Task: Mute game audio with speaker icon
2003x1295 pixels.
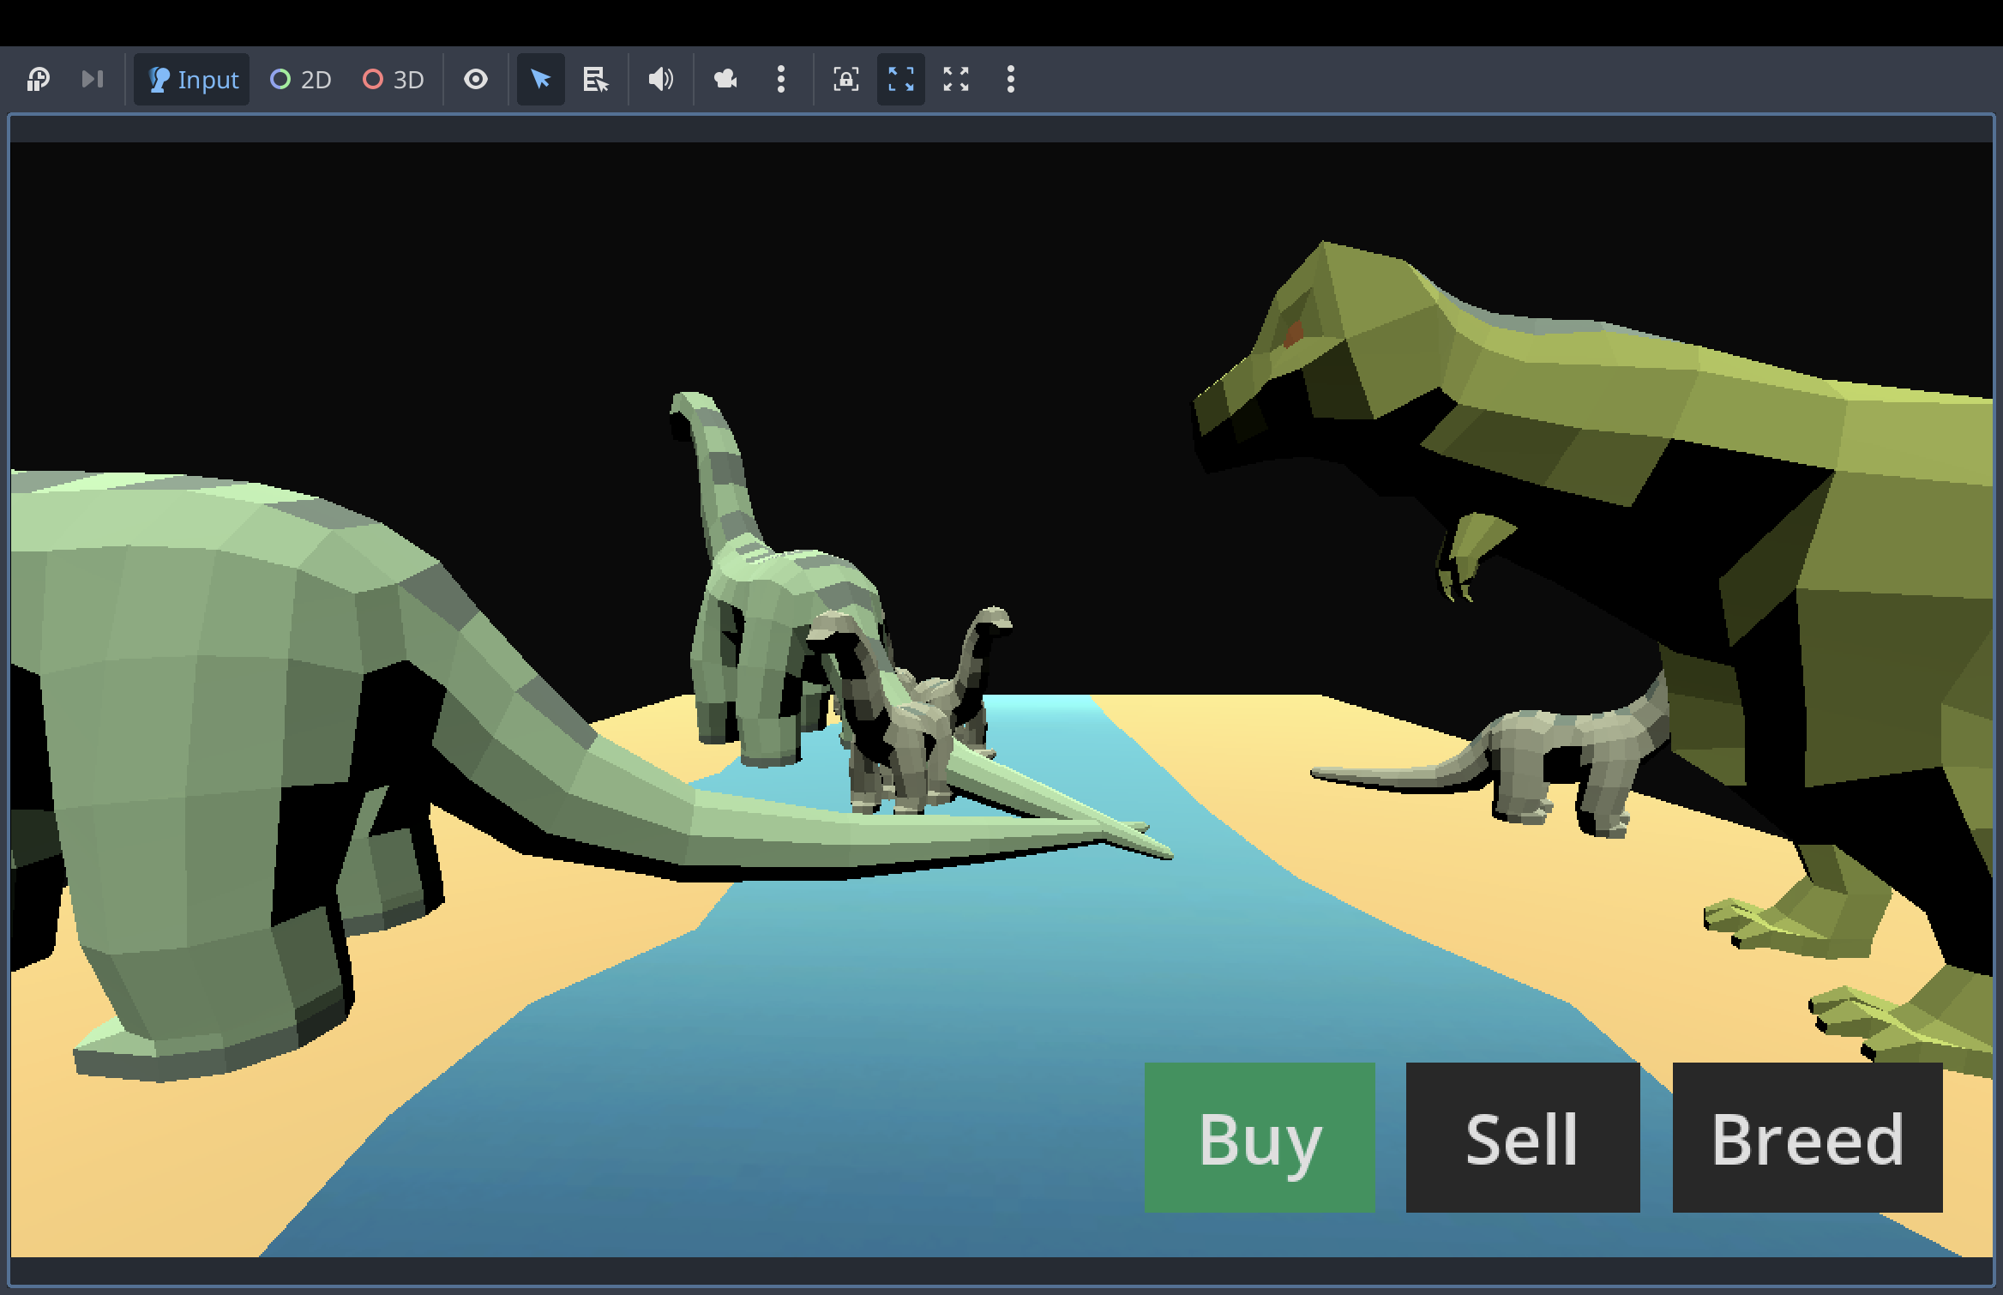Action: (x=660, y=80)
